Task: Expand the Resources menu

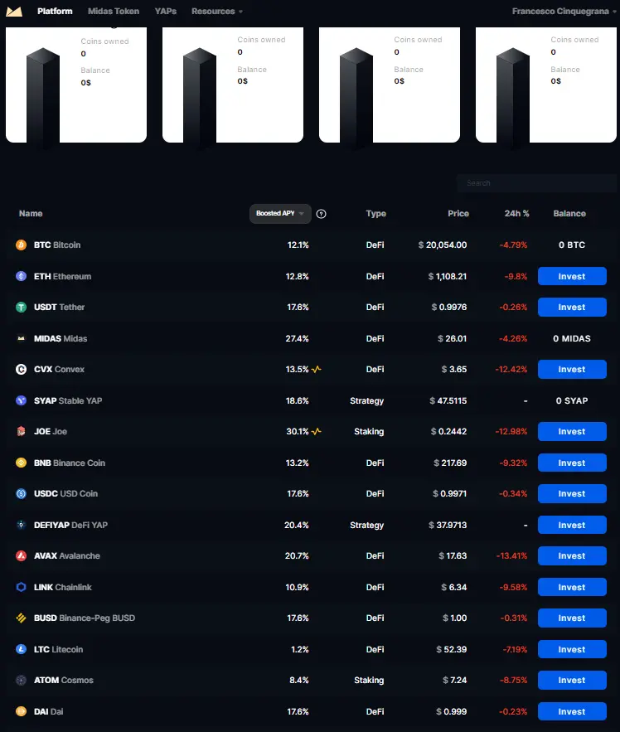Action: (x=217, y=12)
